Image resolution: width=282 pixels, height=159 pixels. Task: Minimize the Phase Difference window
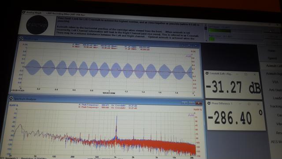pyautogui.click(x=240, y=104)
